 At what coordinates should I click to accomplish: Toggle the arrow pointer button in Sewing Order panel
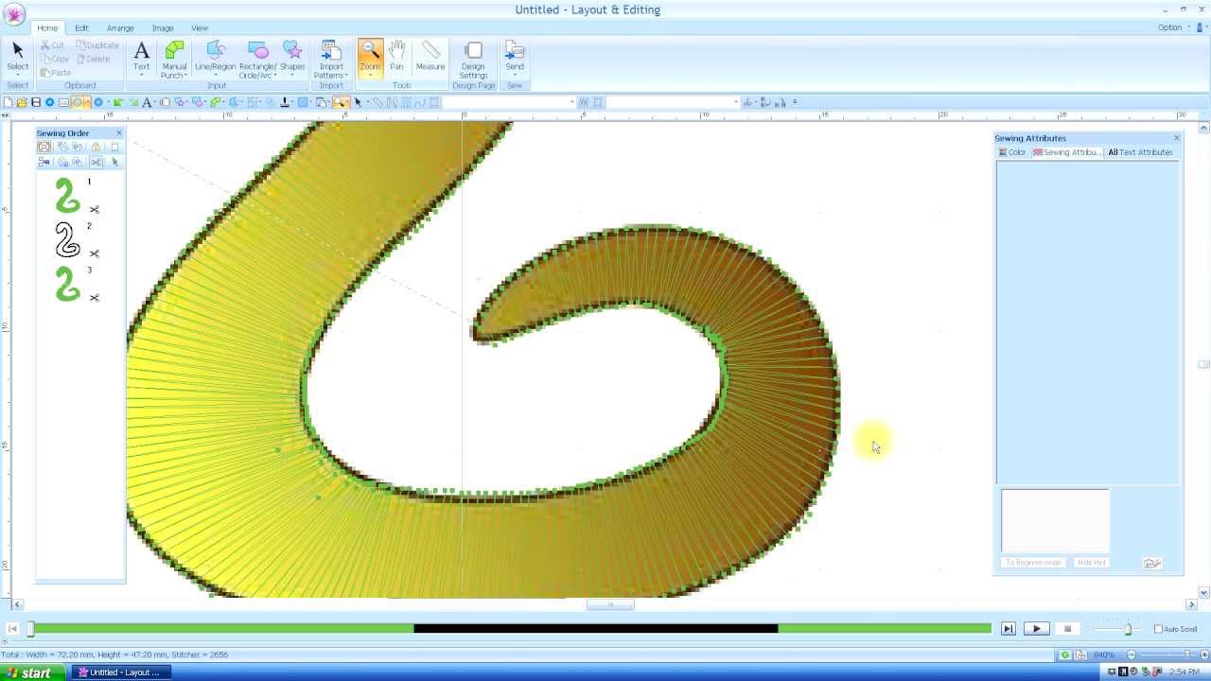(114, 162)
